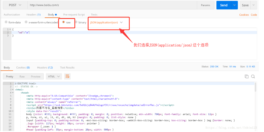The height and width of the screenshot is (132, 264).
Task: Open the HTML format dropdown
Action: pyautogui.click(x=54, y=76)
